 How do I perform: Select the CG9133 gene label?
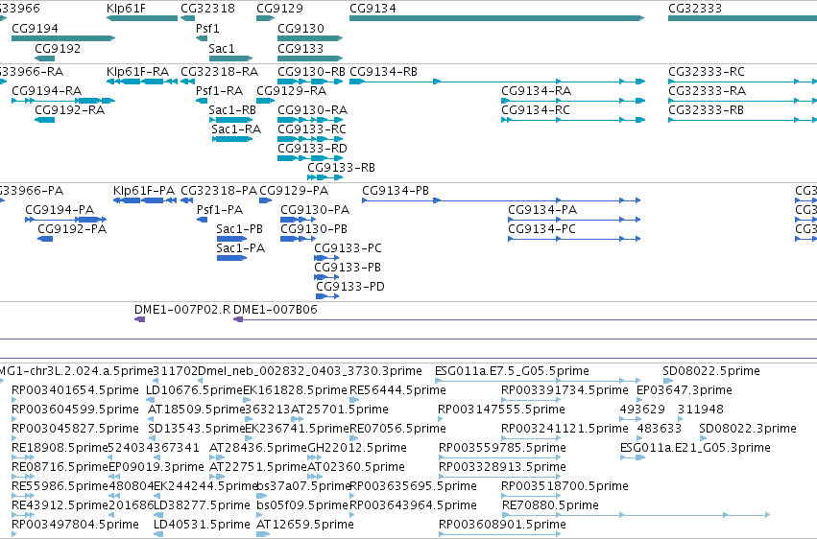(x=300, y=48)
